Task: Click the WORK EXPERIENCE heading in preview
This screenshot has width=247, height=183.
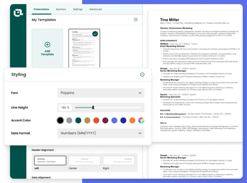Action: tap(169, 41)
